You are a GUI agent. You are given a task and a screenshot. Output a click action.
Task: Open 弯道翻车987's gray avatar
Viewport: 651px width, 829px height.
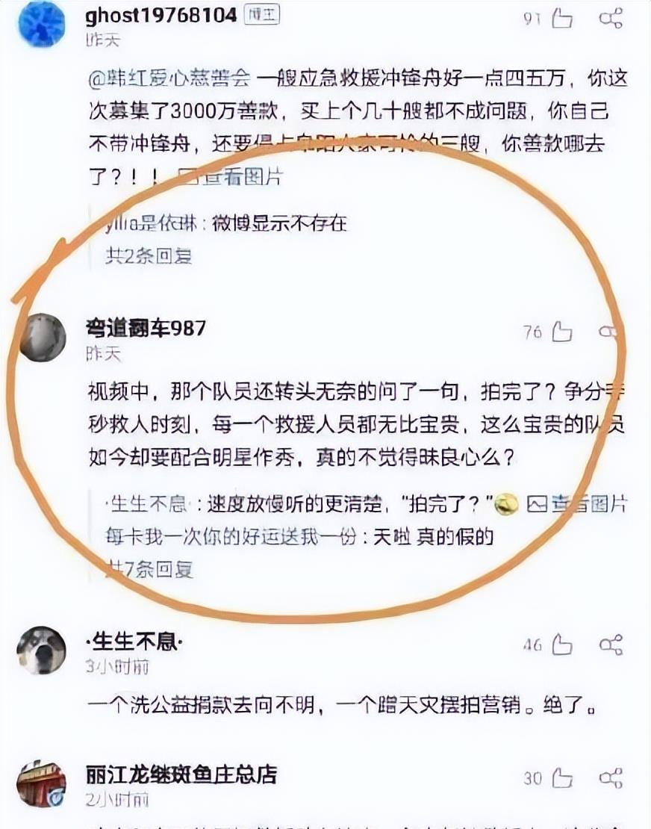point(43,338)
